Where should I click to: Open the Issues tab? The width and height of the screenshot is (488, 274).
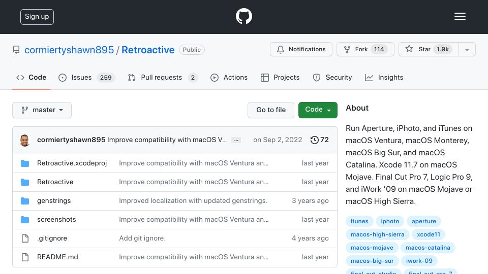(86, 77)
